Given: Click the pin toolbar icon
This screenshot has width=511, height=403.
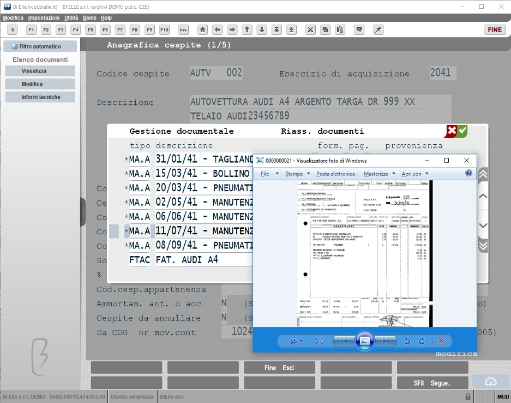Looking at the screenshot, I should pos(378,30).
